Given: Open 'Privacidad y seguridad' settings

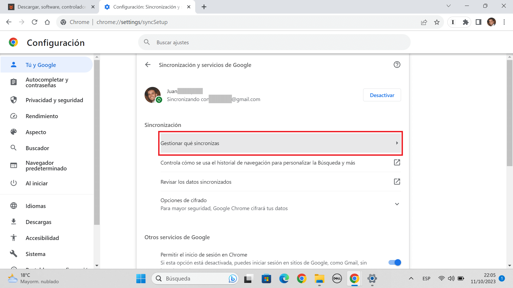Looking at the screenshot, I should [x=54, y=100].
